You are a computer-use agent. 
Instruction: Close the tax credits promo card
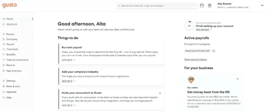[x=237, y=79]
